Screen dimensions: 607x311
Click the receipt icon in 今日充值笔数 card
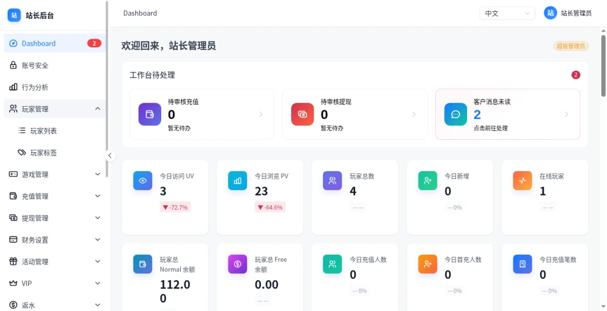(523, 264)
